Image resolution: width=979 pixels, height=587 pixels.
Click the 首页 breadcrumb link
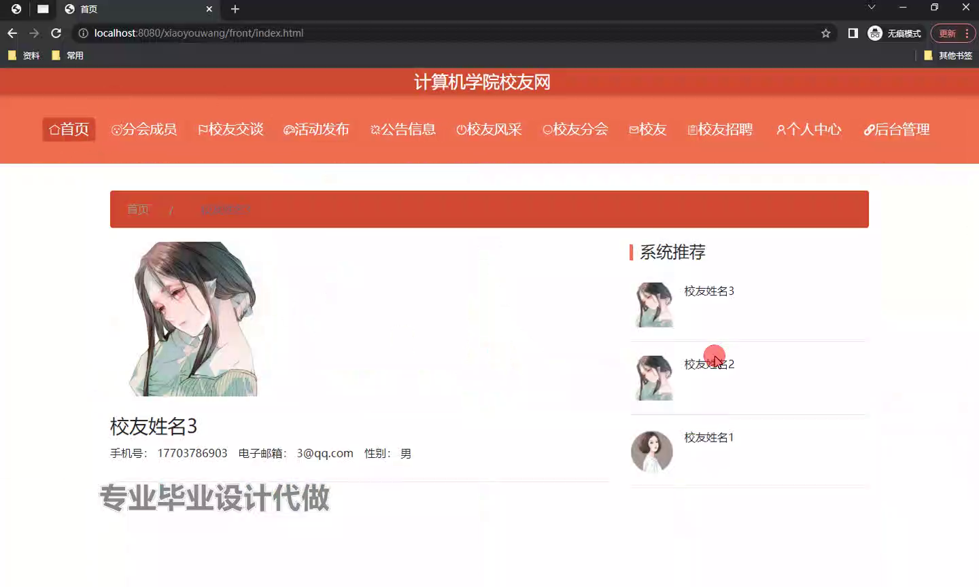(x=138, y=209)
